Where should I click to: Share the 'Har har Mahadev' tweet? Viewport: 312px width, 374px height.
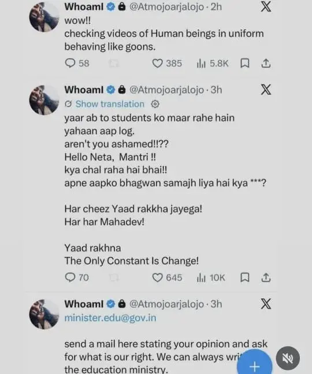(x=266, y=277)
